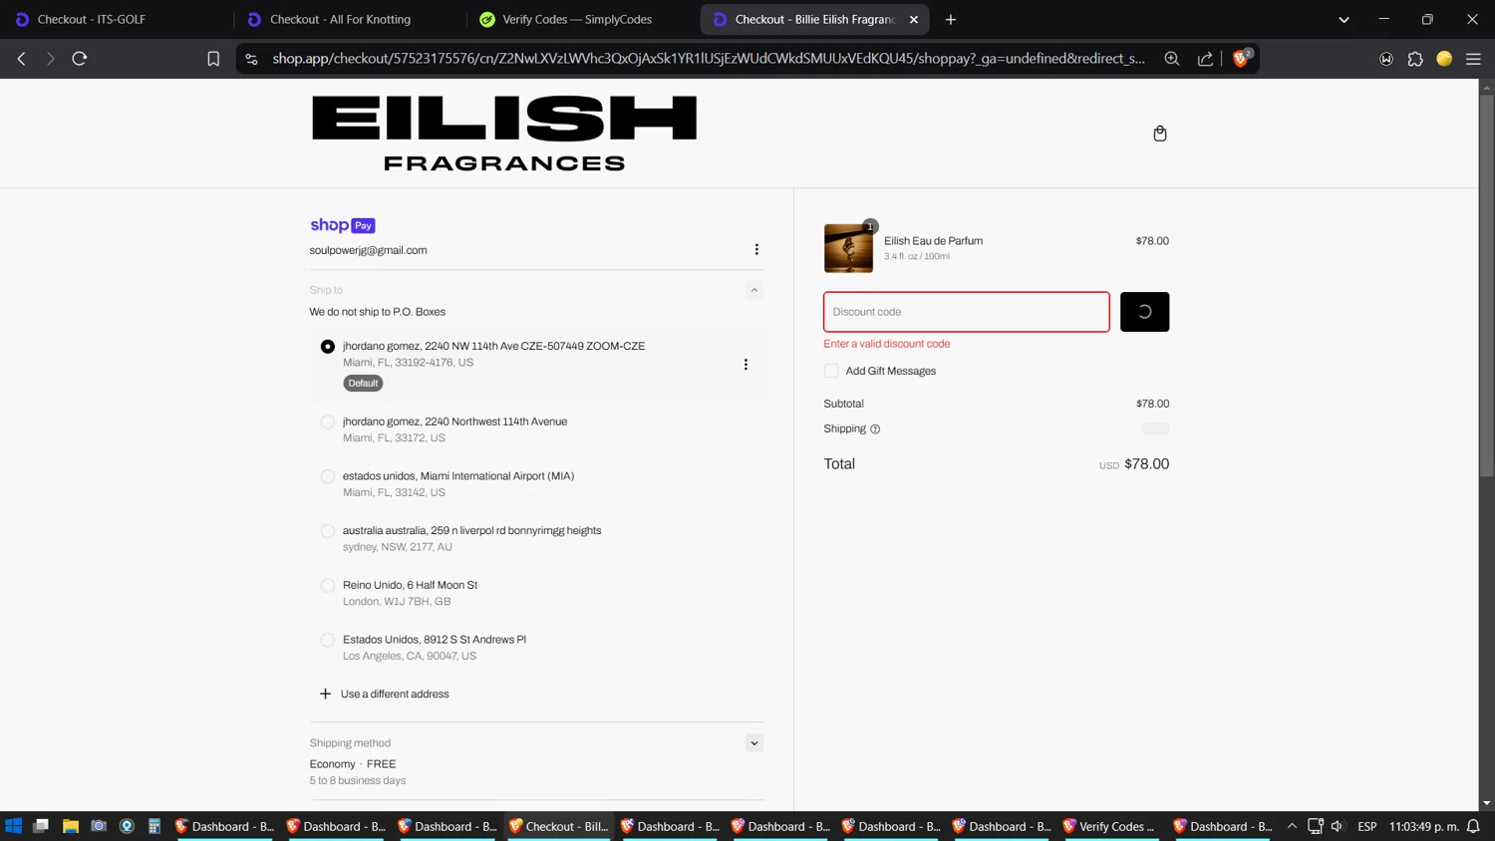Click the apply discount button
1495x841 pixels.
tap(1144, 312)
